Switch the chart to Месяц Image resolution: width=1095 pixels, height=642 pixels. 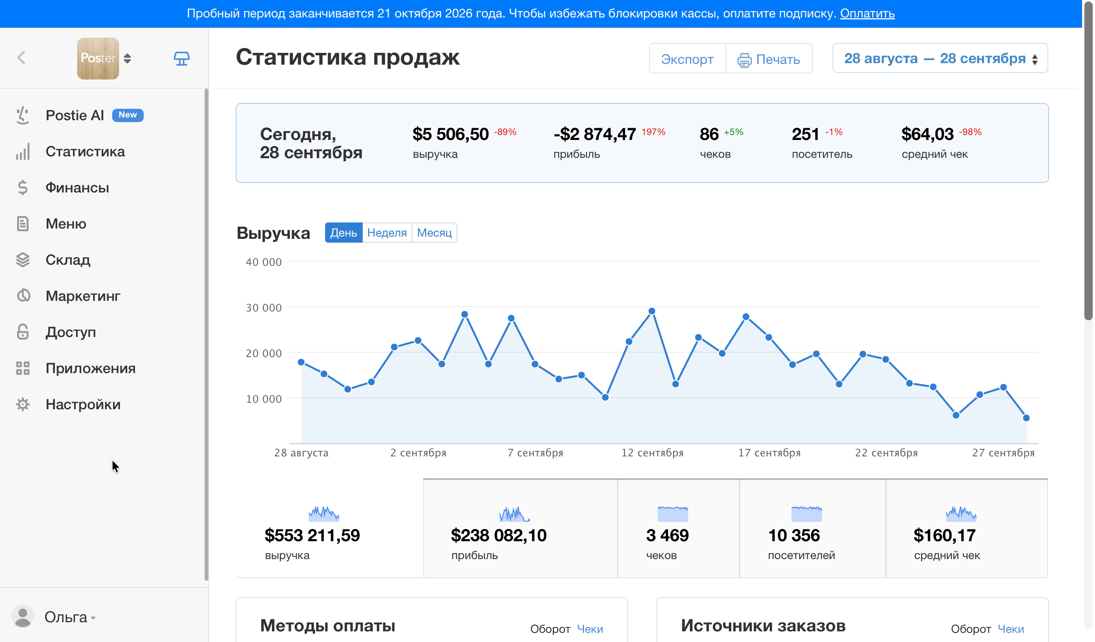click(x=435, y=232)
